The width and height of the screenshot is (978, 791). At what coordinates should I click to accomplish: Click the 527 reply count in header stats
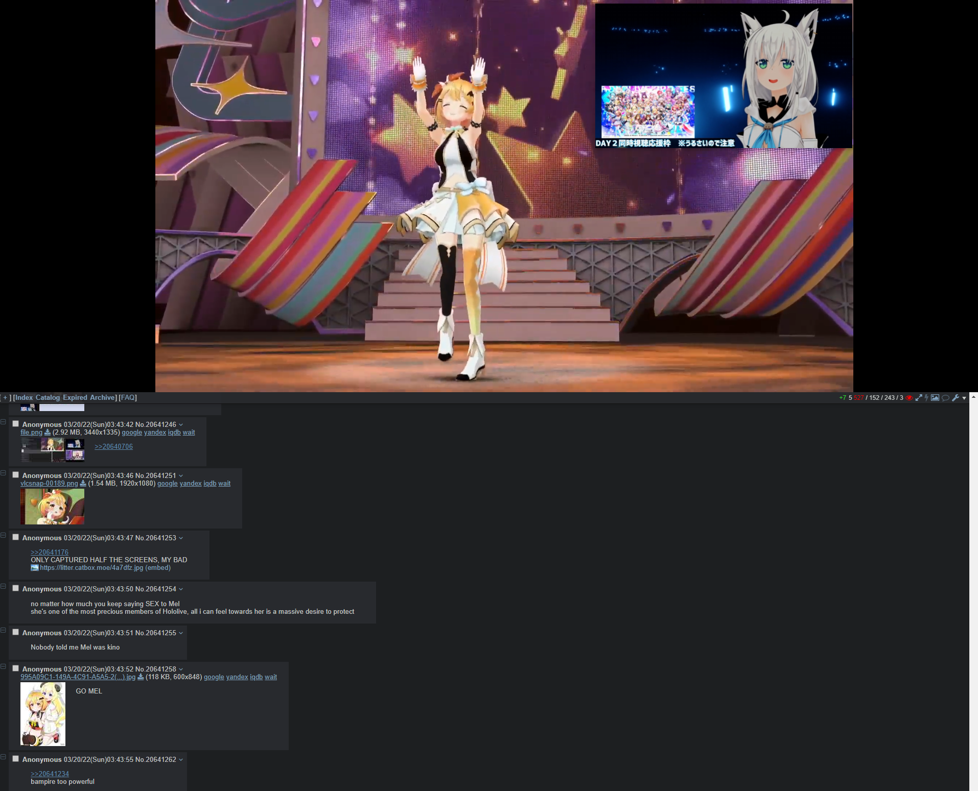coord(858,398)
